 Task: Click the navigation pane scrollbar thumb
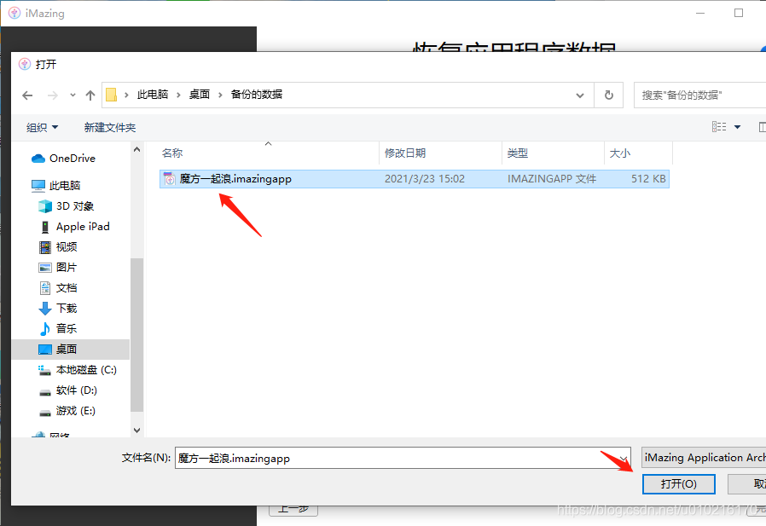click(x=136, y=335)
